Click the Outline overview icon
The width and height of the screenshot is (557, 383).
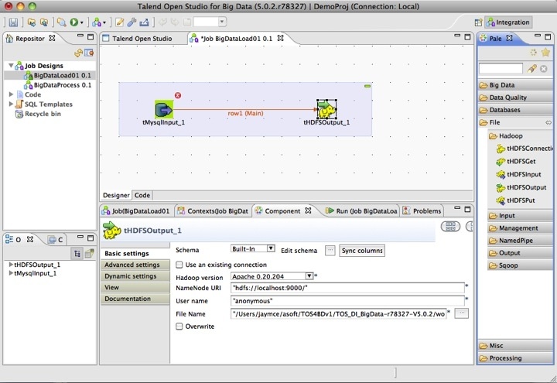tap(89, 253)
